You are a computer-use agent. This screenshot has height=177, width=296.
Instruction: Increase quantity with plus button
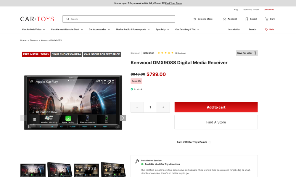pyautogui.click(x=163, y=107)
